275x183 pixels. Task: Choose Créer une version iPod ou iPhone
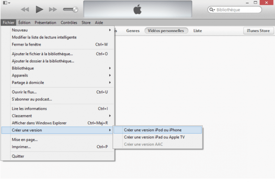[158, 130]
